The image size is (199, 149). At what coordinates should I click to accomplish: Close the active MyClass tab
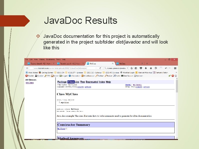tap(113, 63)
